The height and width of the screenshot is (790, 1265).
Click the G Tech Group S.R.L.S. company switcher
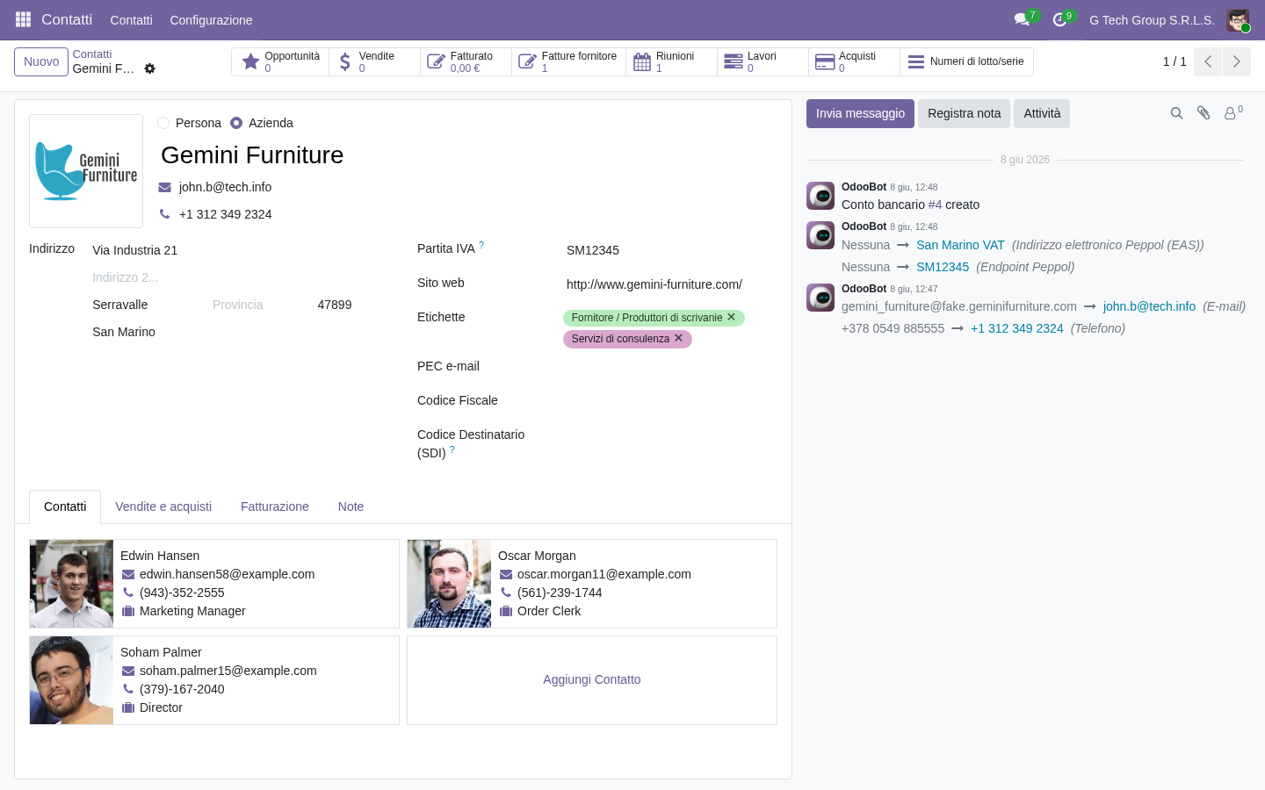tap(1152, 20)
